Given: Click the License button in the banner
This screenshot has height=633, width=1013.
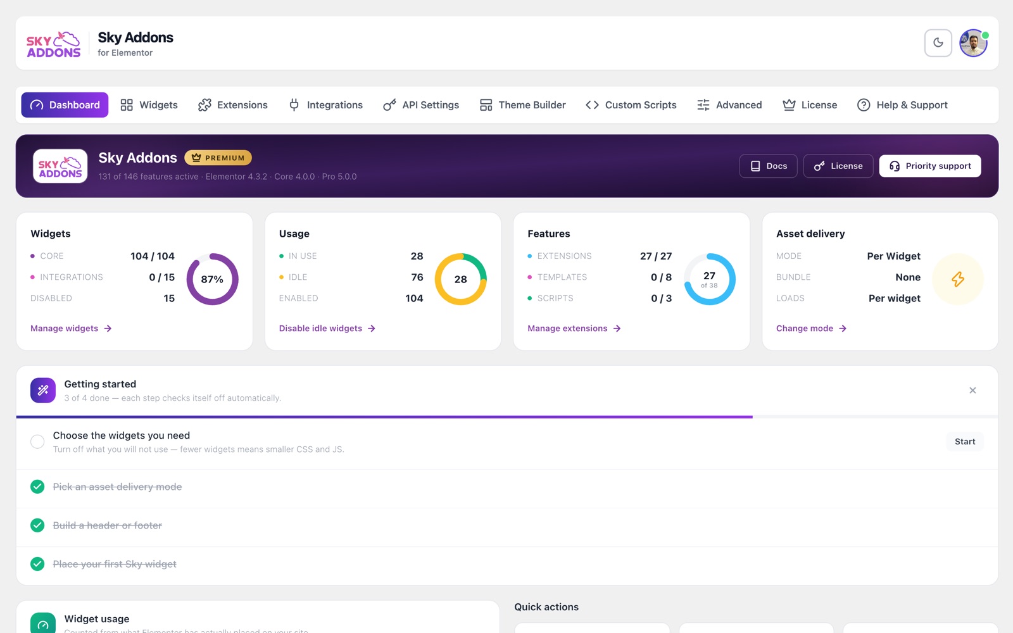Looking at the screenshot, I should pos(838,166).
